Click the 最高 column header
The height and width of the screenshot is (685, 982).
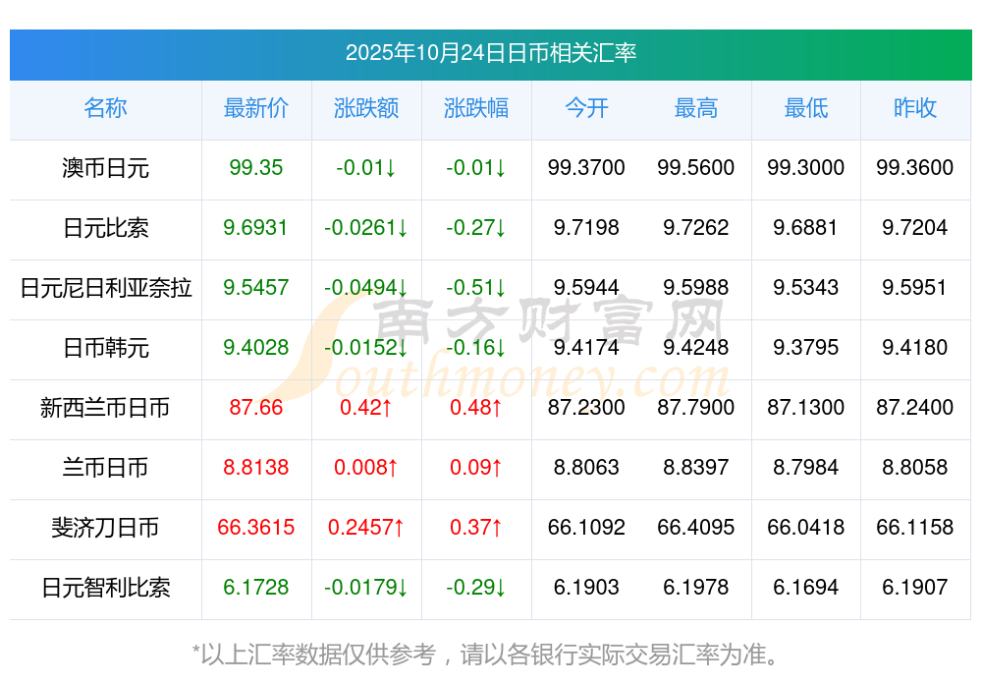coord(696,109)
